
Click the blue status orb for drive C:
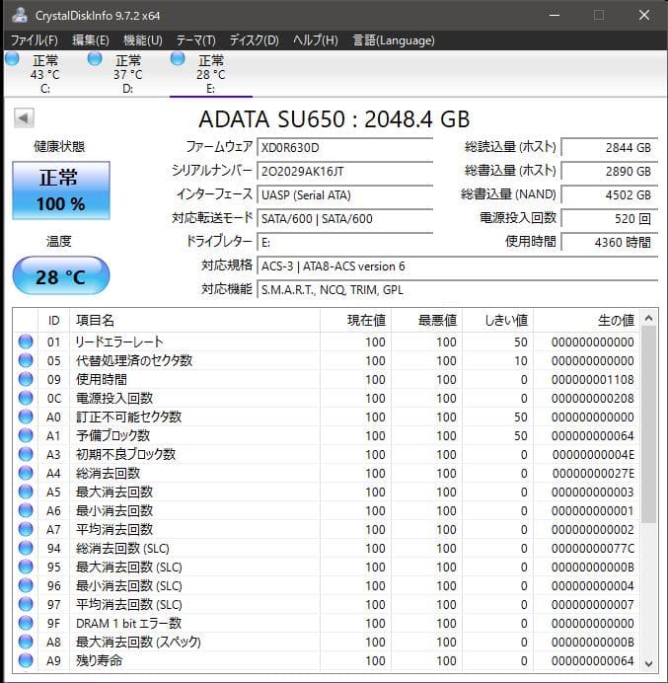(12, 59)
